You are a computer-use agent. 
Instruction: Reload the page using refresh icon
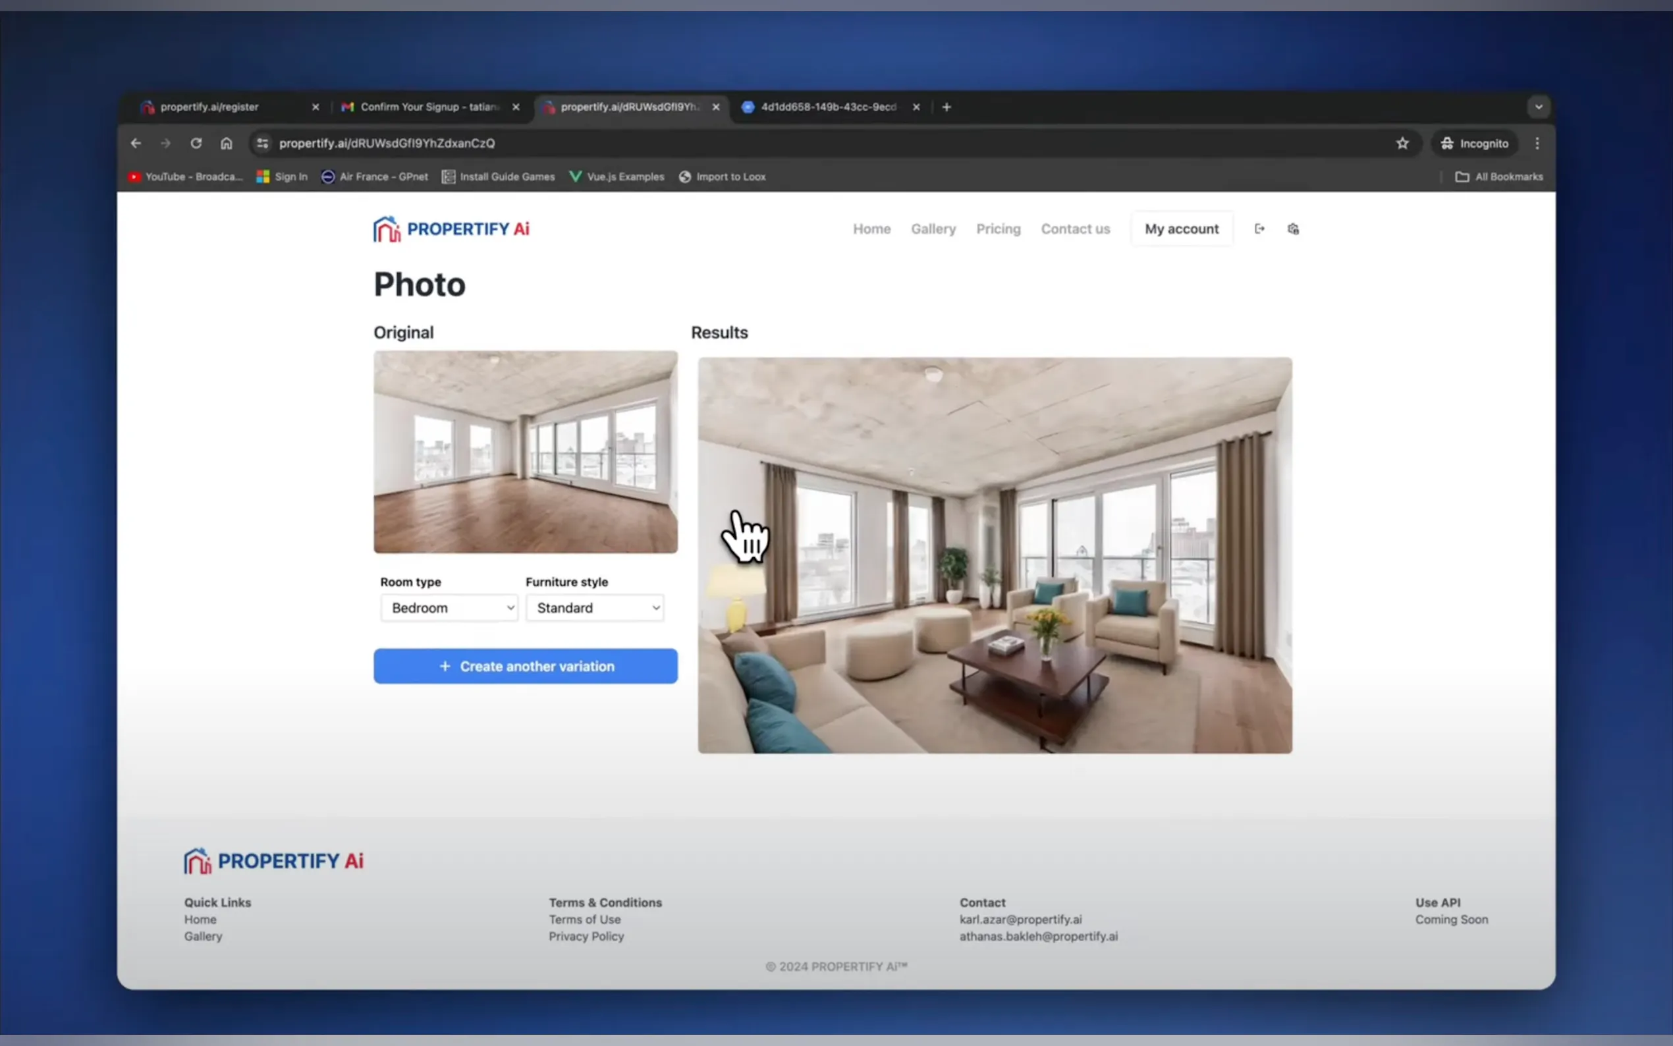196,143
